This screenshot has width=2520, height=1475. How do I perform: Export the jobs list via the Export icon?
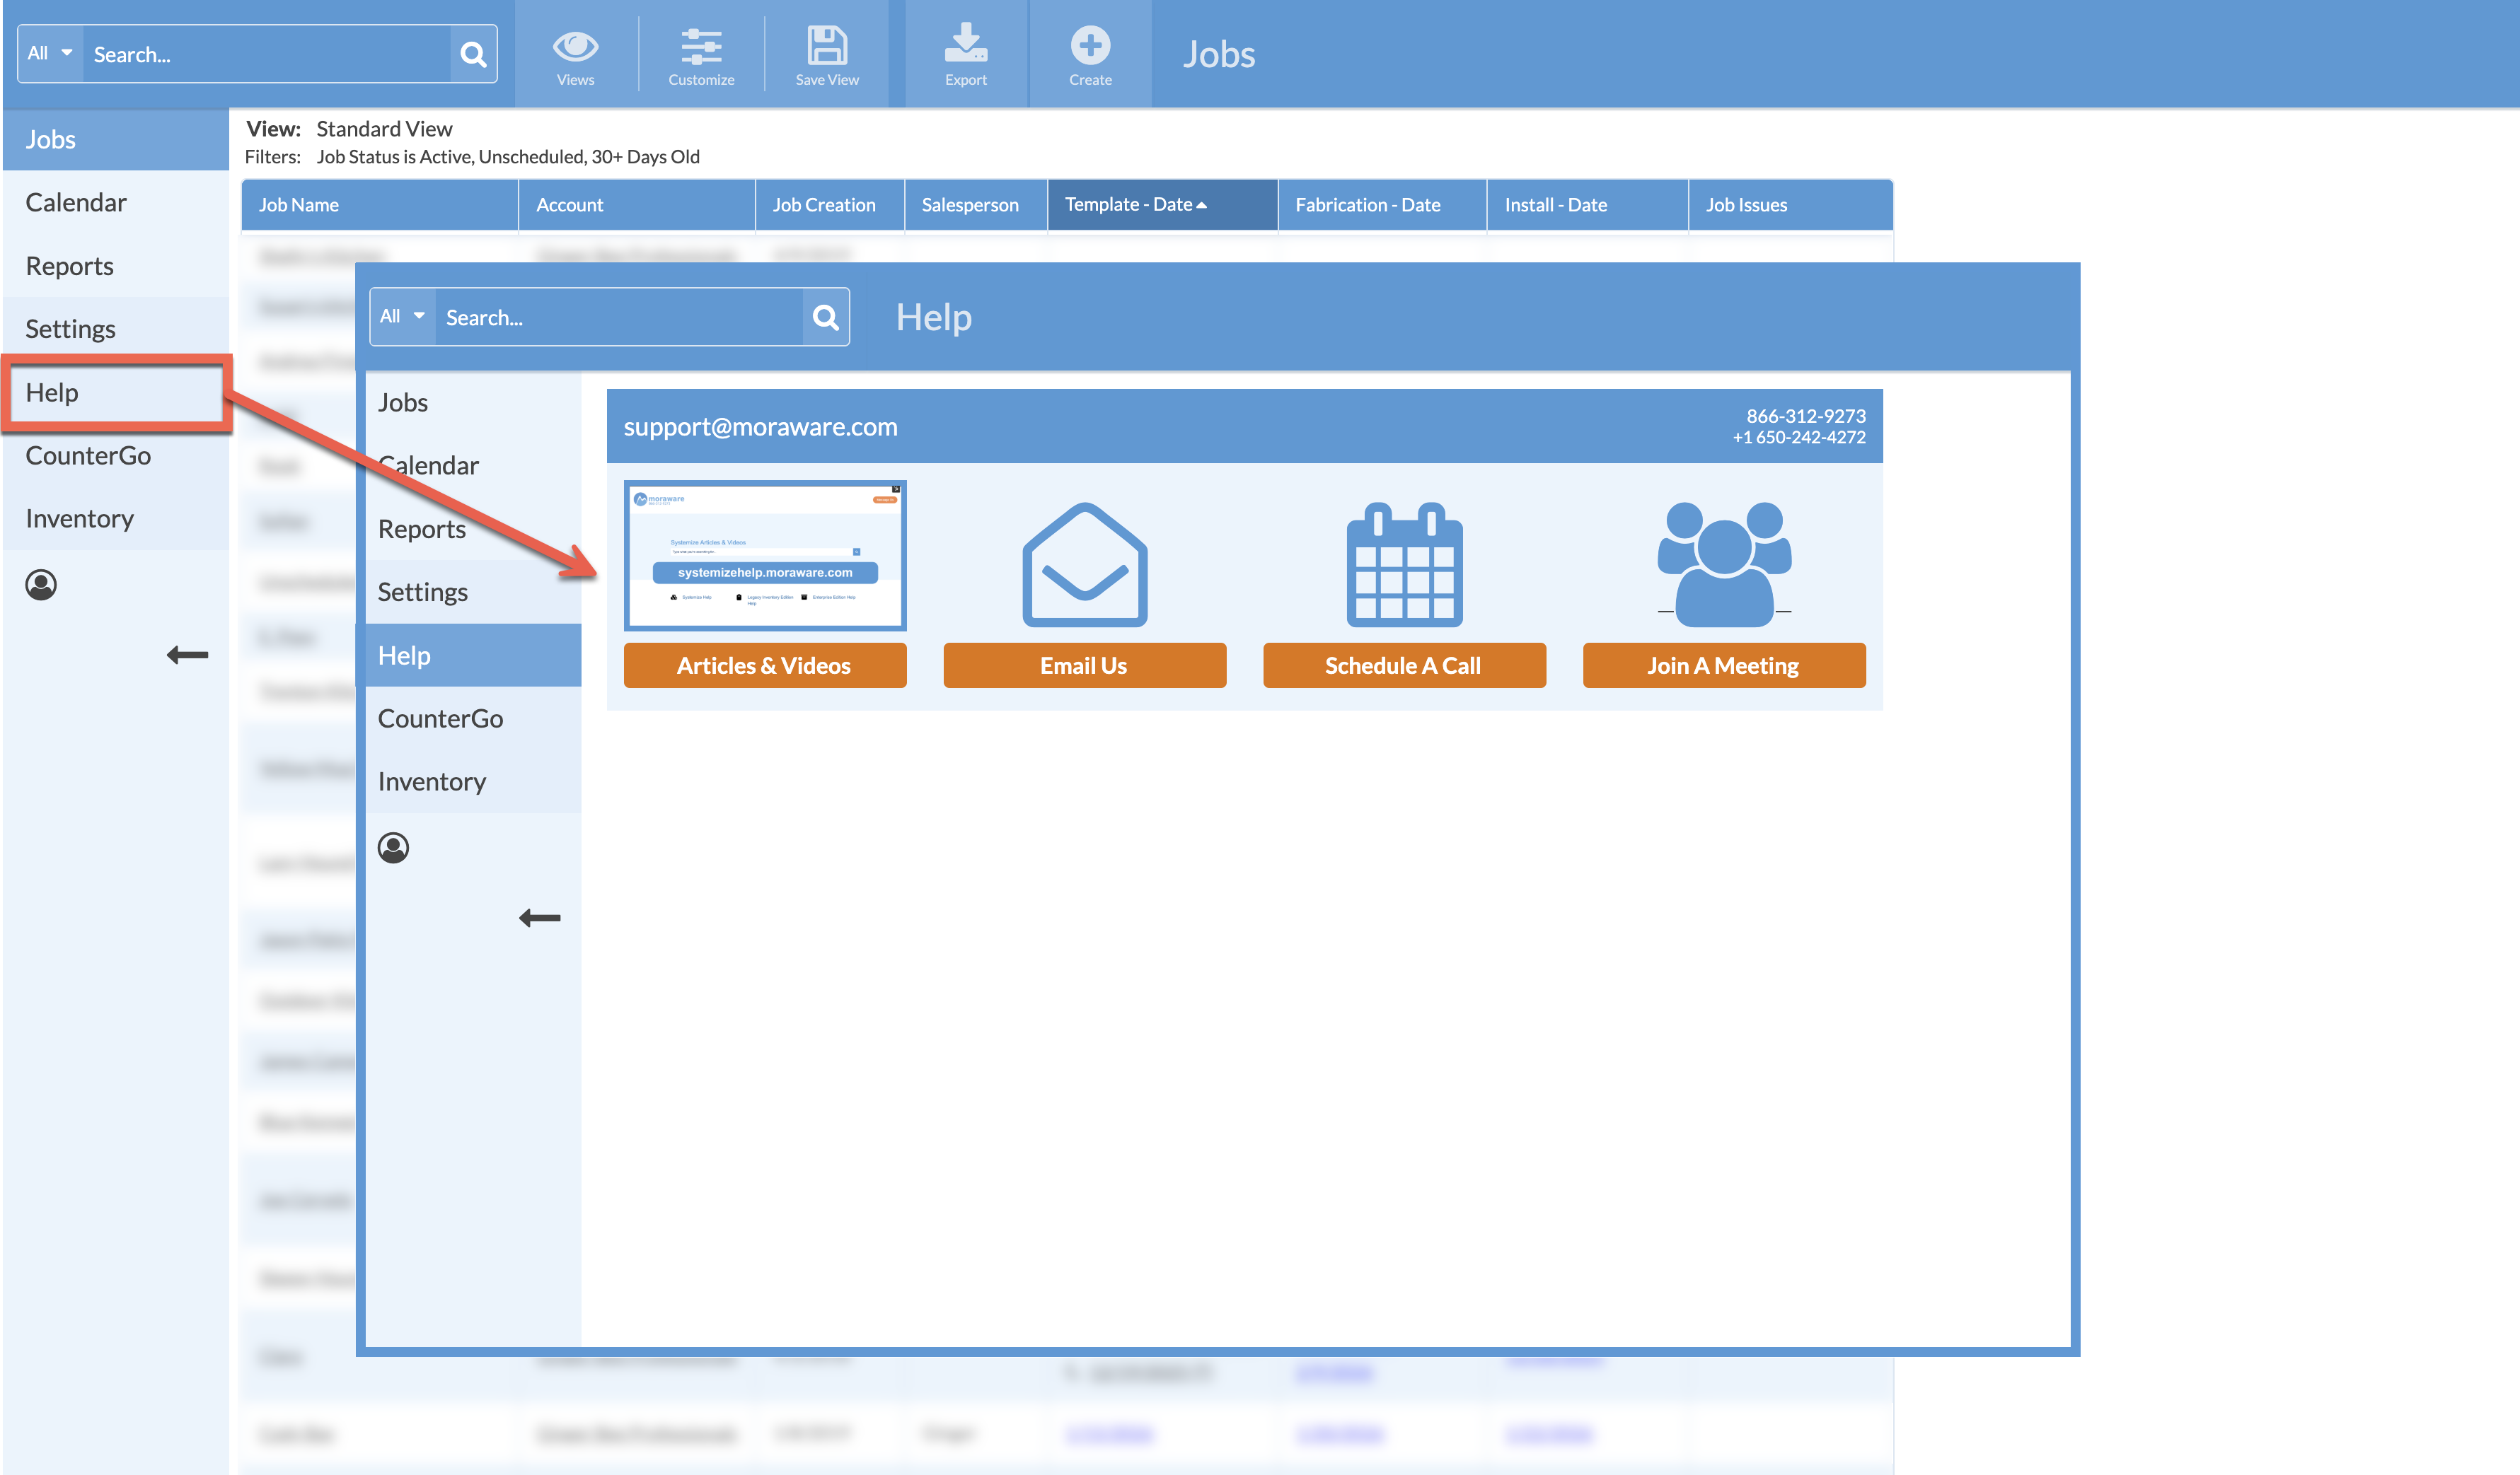tap(964, 44)
